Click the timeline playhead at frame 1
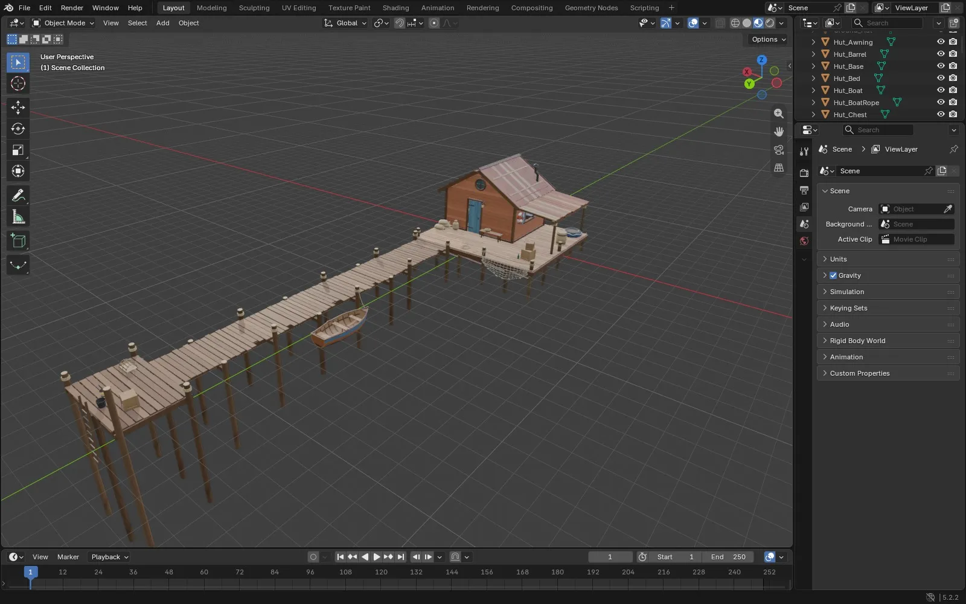The width and height of the screenshot is (966, 604). click(30, 572)
